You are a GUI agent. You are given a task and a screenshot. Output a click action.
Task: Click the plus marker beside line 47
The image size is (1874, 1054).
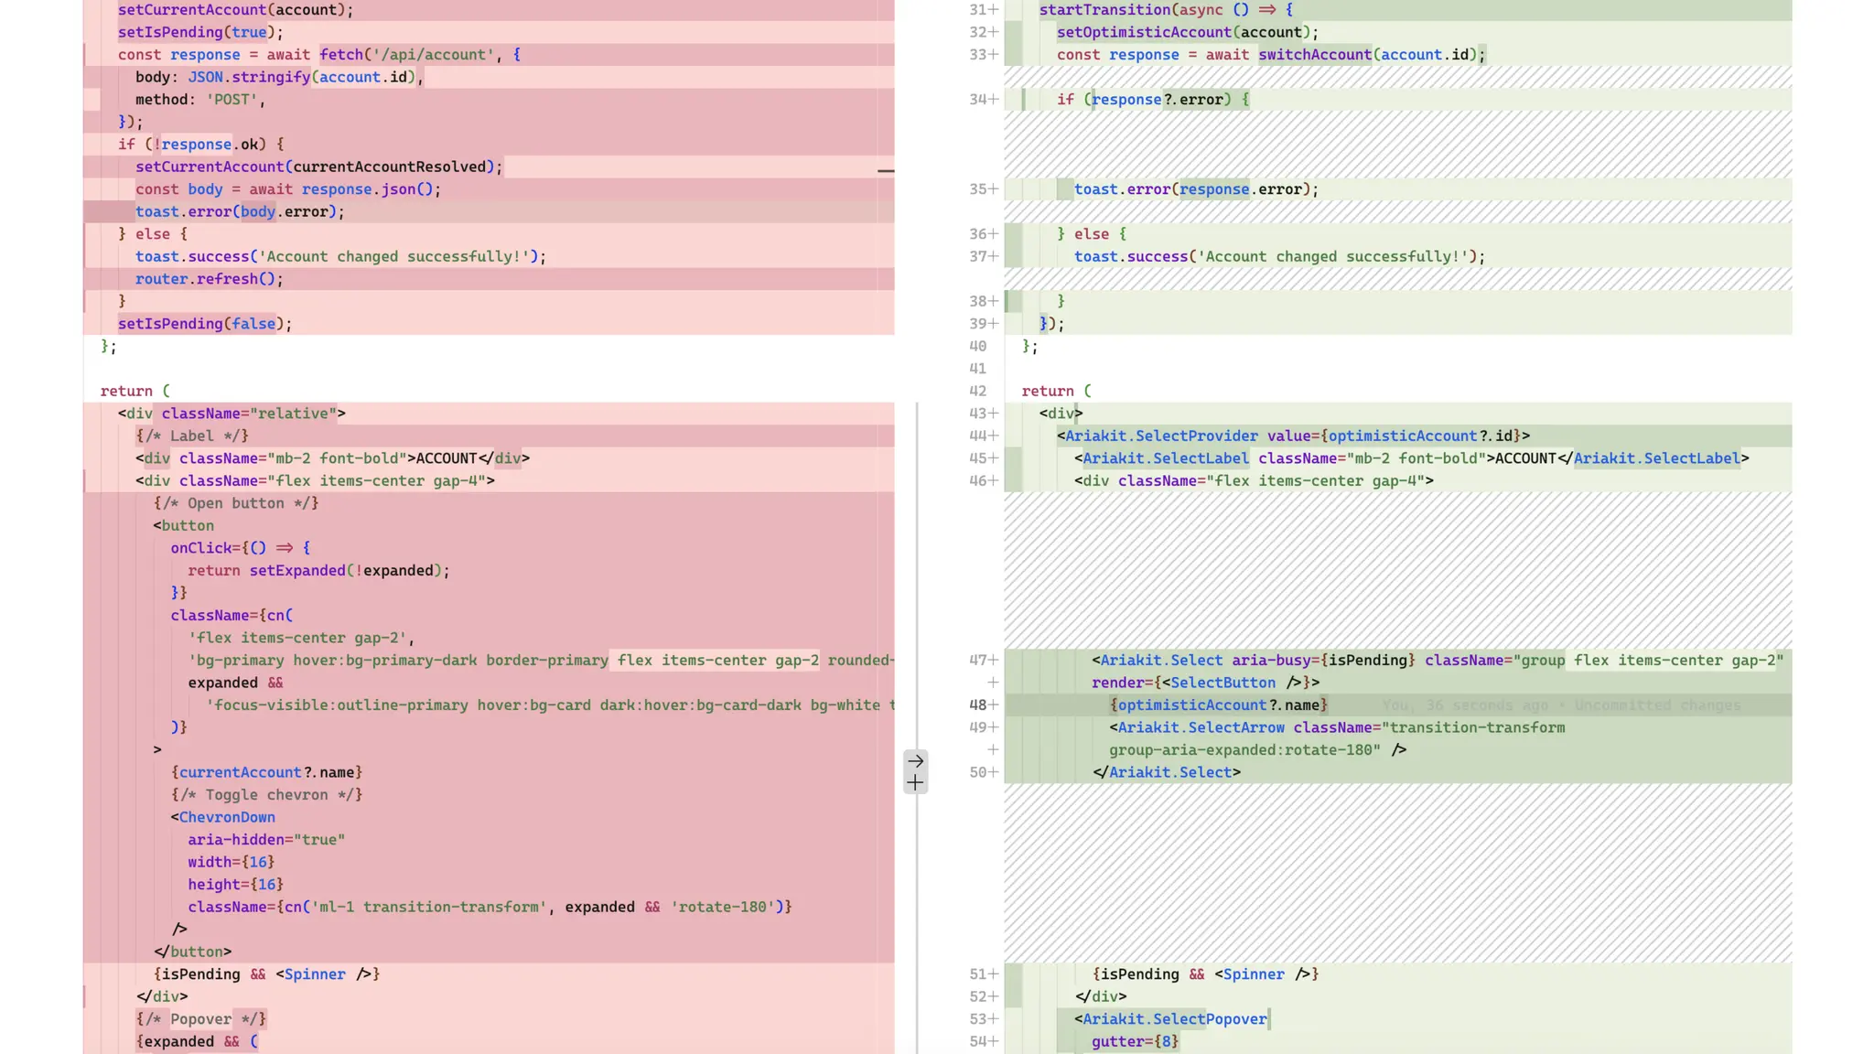pyautogui.click(x=993, y=661)
